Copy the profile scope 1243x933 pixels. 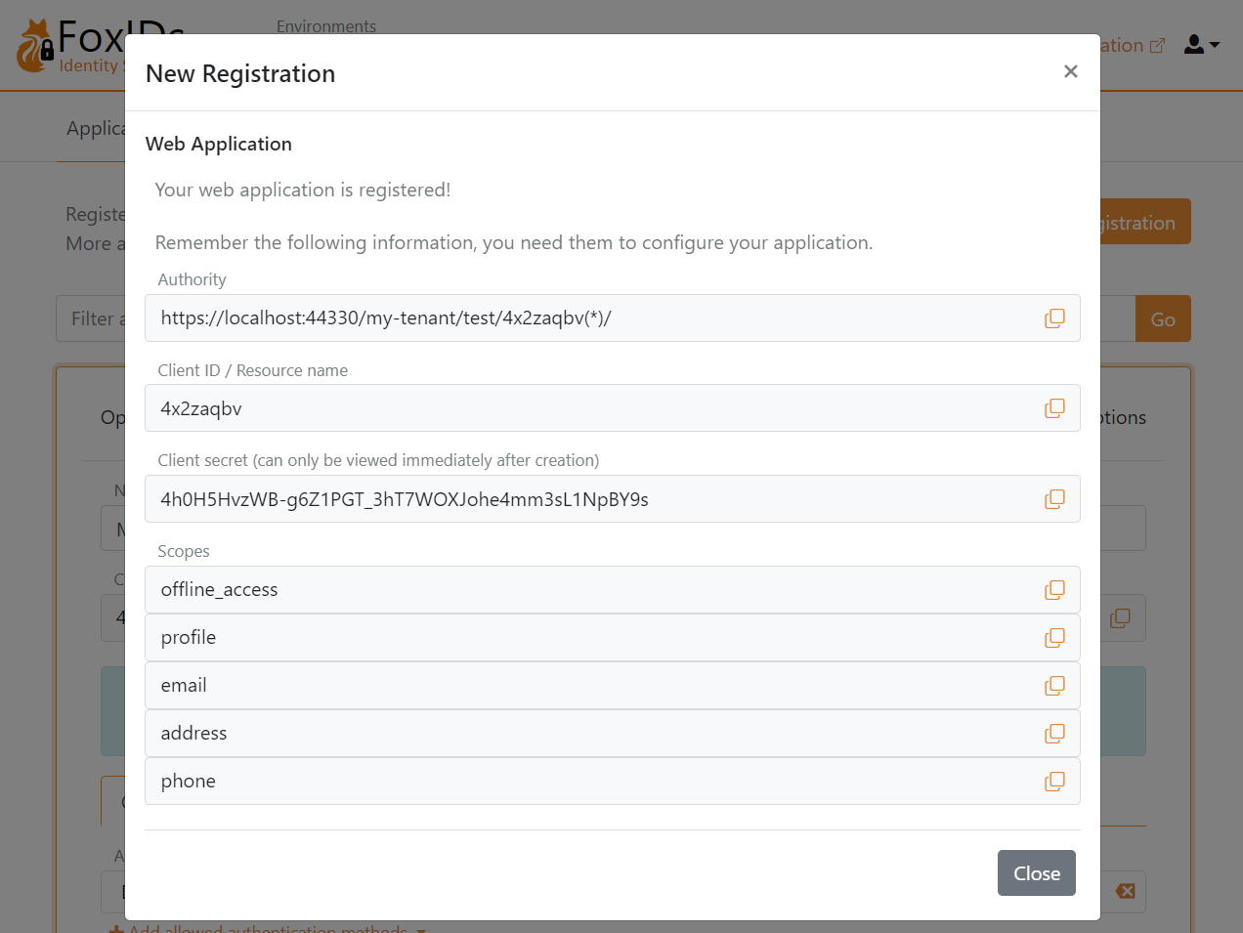coord(1054,638)
